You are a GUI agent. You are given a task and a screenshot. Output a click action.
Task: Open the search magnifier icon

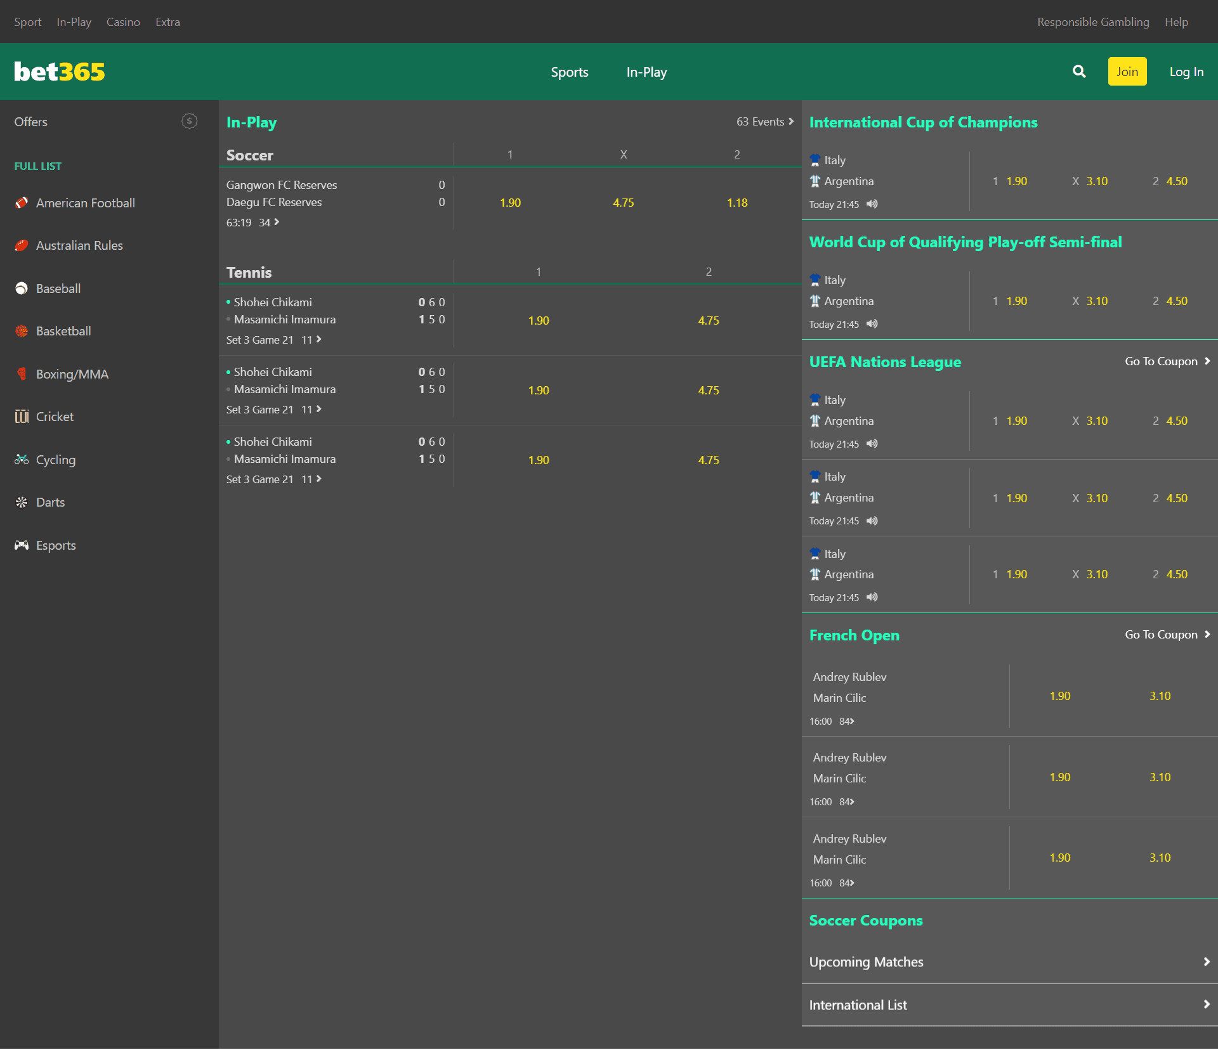coord(1079,72)
